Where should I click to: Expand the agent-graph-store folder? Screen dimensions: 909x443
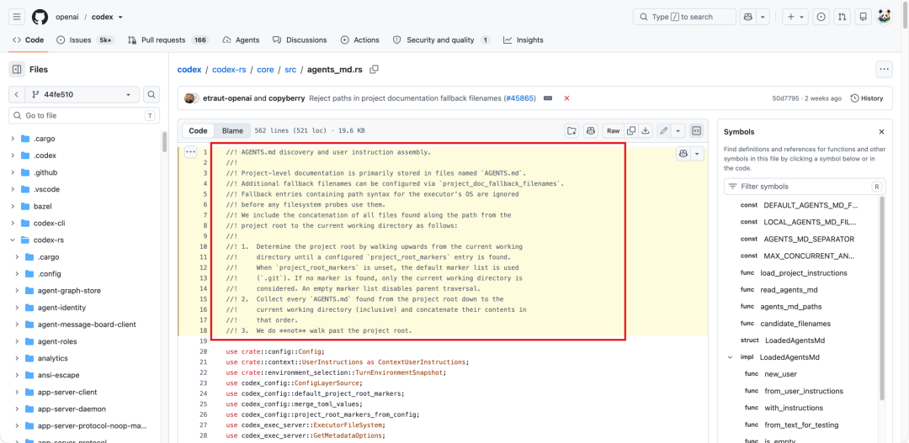[18, 291]
